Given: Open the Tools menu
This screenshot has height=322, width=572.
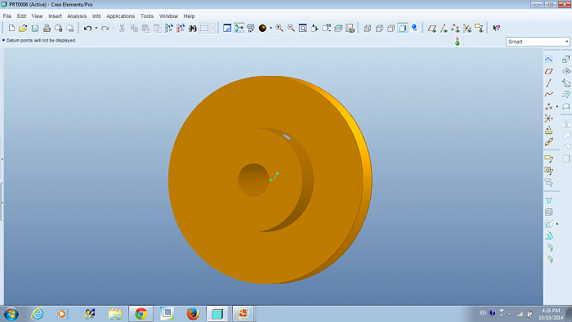Looking at the screenshot, I should click(x=146, y=16).
